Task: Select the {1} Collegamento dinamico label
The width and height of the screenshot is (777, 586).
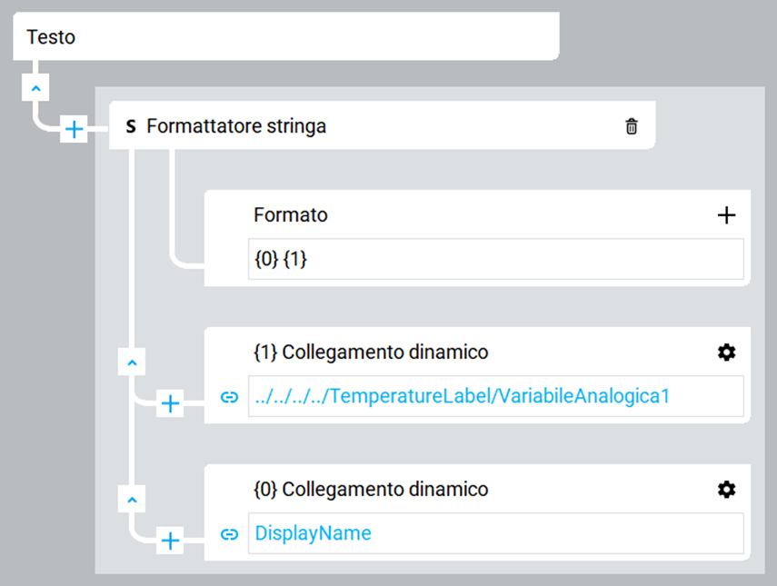Action: click(370, 353)
